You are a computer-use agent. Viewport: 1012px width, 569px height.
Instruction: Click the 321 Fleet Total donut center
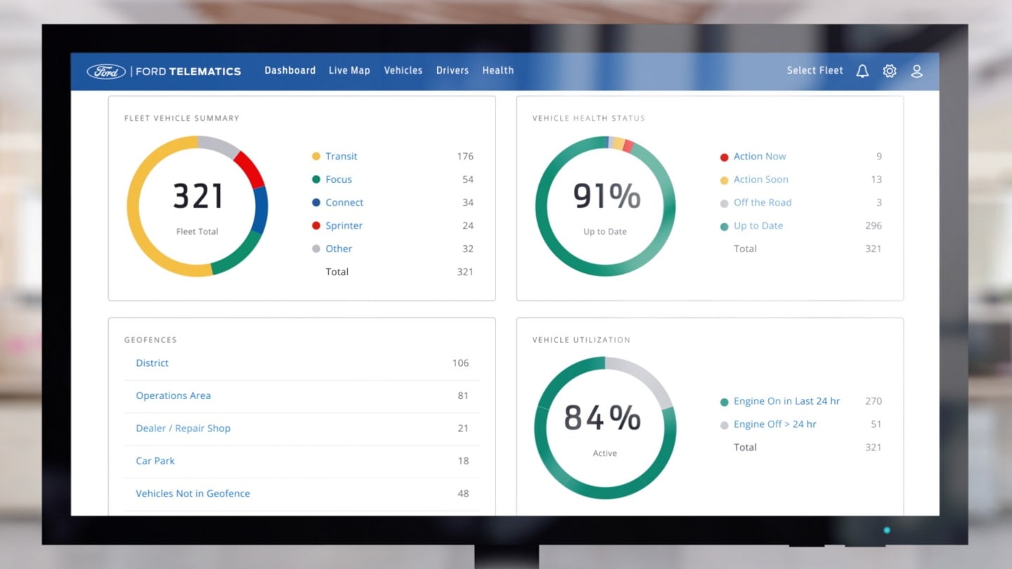[x=197, y=206]
